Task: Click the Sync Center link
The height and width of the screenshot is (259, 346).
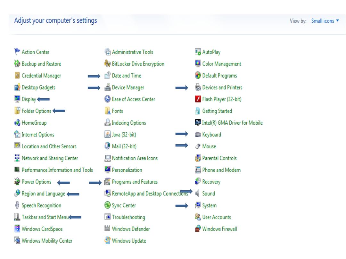Action: click(x=124, y=205)
